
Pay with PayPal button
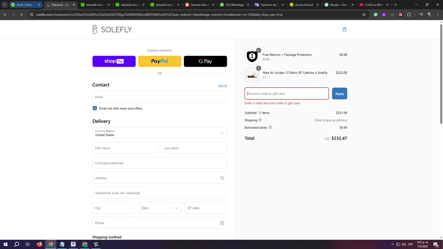tap(159, 61)
